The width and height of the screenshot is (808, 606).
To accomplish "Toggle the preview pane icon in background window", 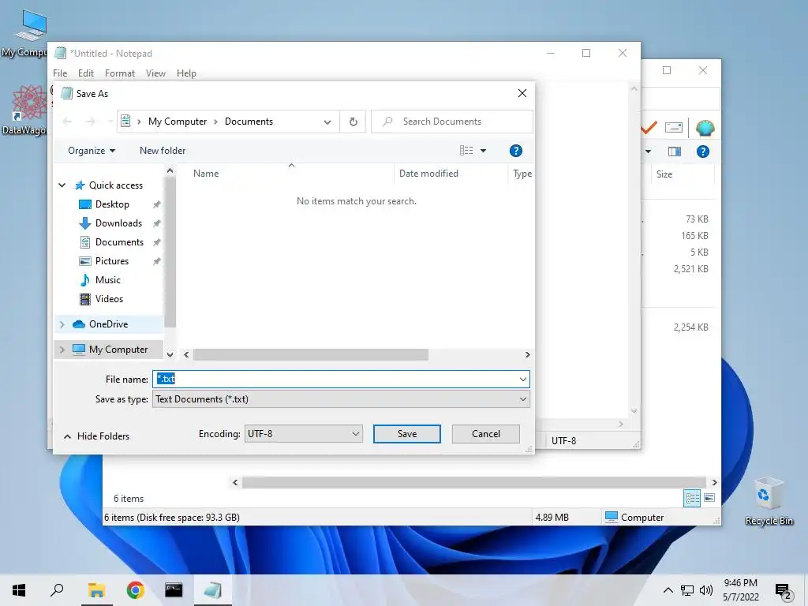I will (x=674, y=151).
